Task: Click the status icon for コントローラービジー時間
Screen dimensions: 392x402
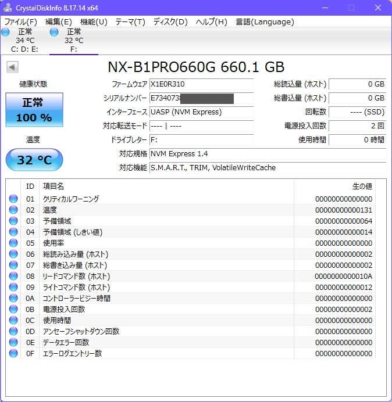Action: click(x=13, y=298)
